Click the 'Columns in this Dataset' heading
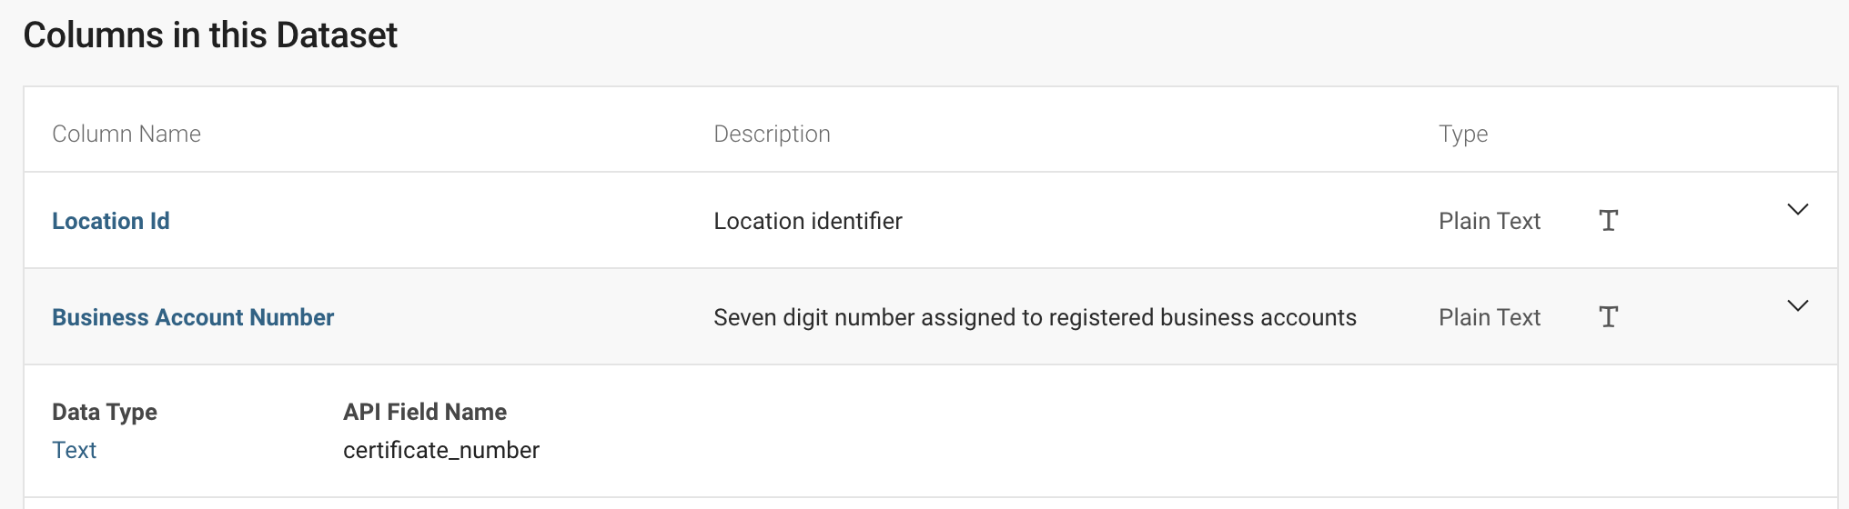The width and height of the screenshot is (1849, 509). pyautogui.click(x=210, y=35)
